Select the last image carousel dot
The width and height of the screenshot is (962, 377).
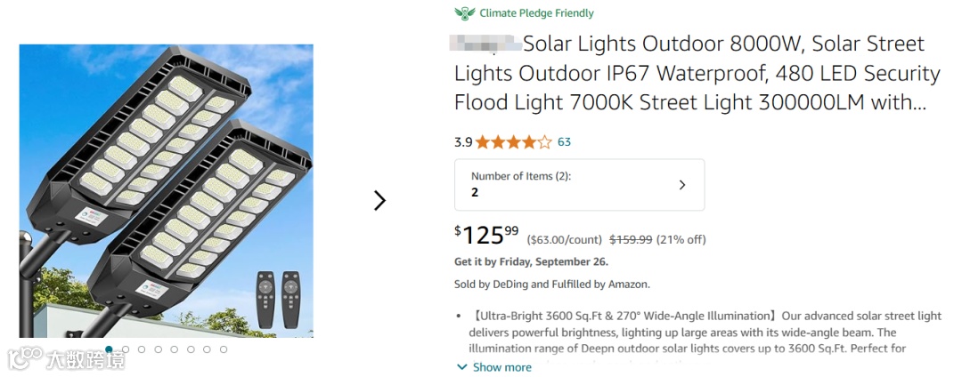(224, 349)
